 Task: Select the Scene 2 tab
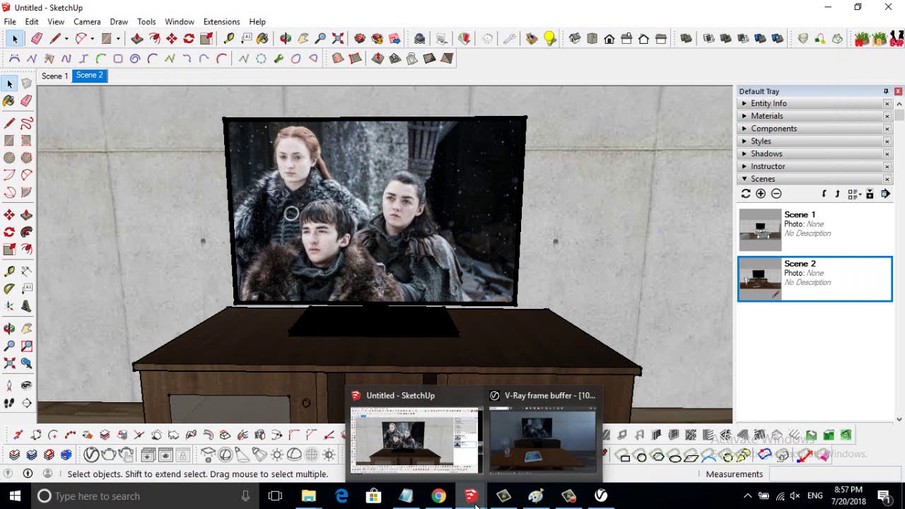pos(89,76)
